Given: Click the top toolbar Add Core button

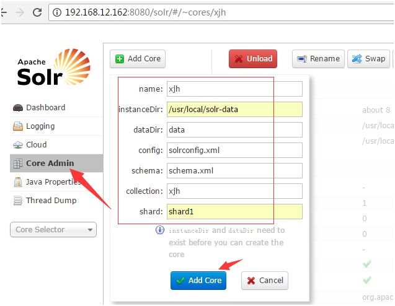Looking at the screenshot, I should point(138,59).
